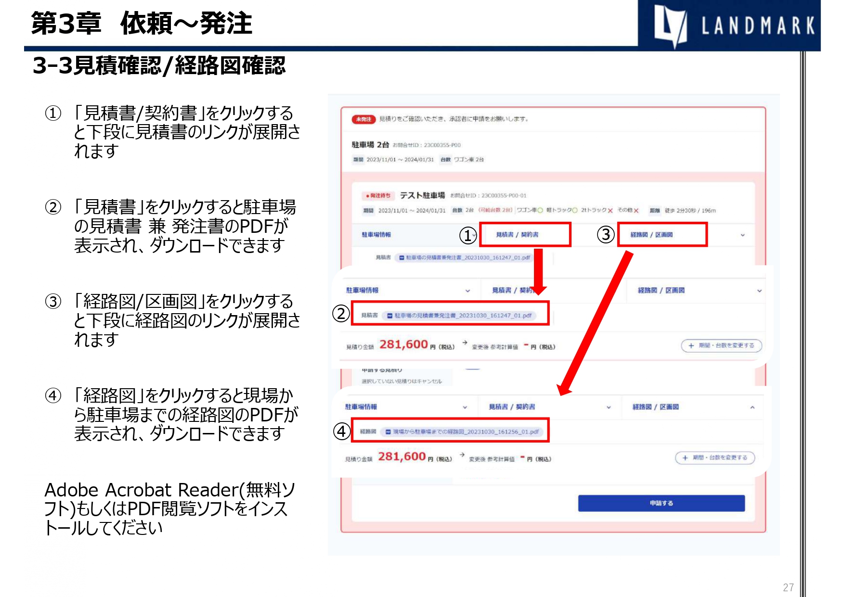Click the PDF icon in the route map link
This screenshot has width=845, height=597.
point(388,432)
